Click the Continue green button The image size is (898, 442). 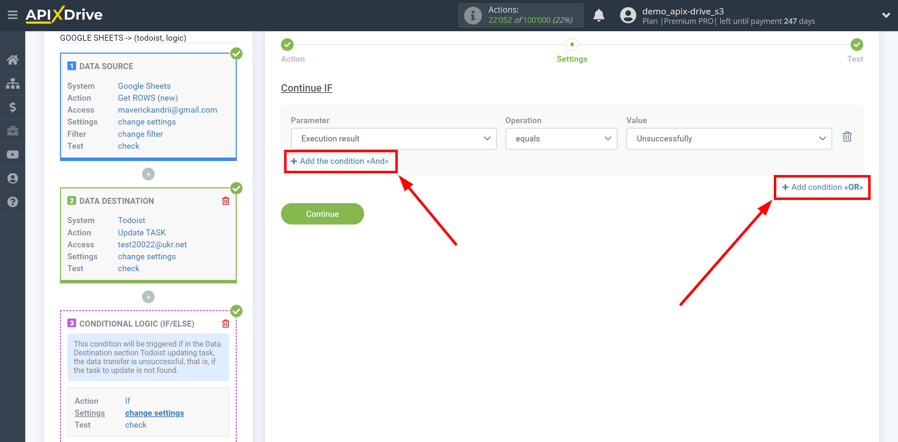(322, 214)
